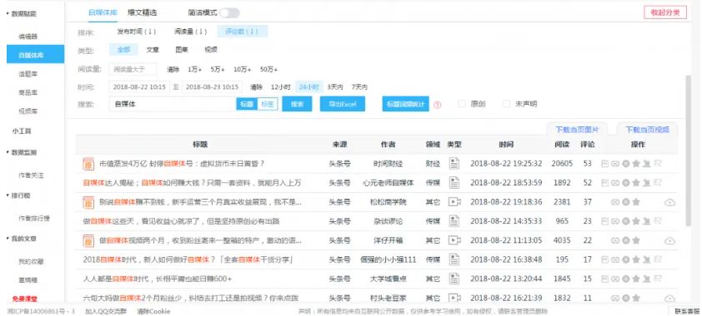
Task: Check the 原创 checkbox
Action: coord(462,104)
